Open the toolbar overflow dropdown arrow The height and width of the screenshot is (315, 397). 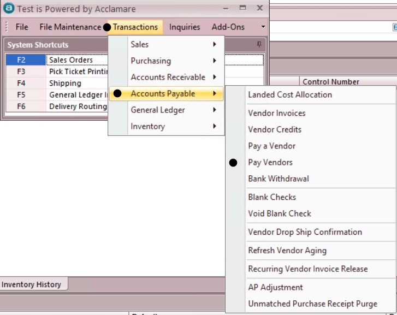point(263,27)
